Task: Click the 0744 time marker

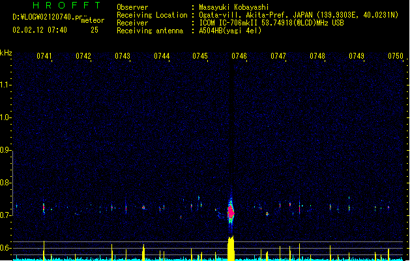Action: (x=162, y=56)
